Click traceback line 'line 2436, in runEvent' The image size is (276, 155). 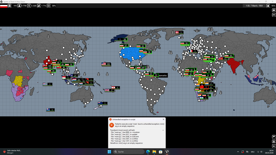click(x=125, y=137)
